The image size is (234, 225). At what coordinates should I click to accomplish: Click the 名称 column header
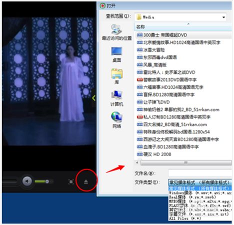click(x=183, y=26)
